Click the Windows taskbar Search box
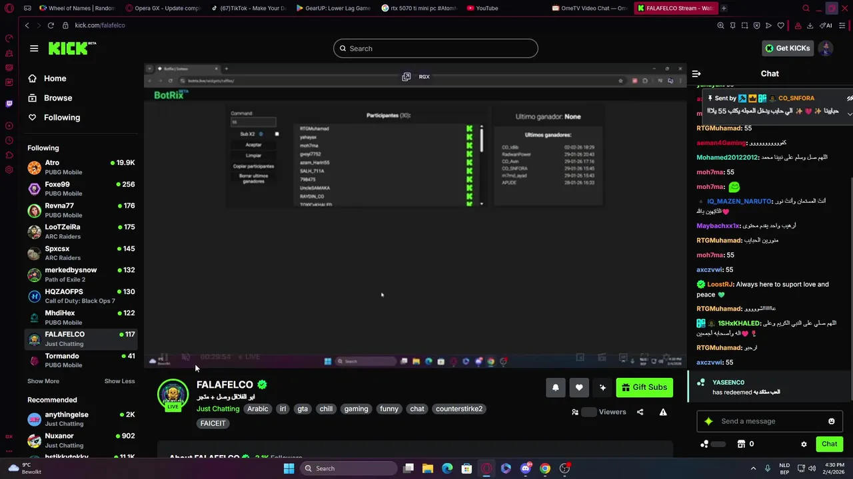Image resolution: width=853 pixels, height=479 pixels. point(348,468)
